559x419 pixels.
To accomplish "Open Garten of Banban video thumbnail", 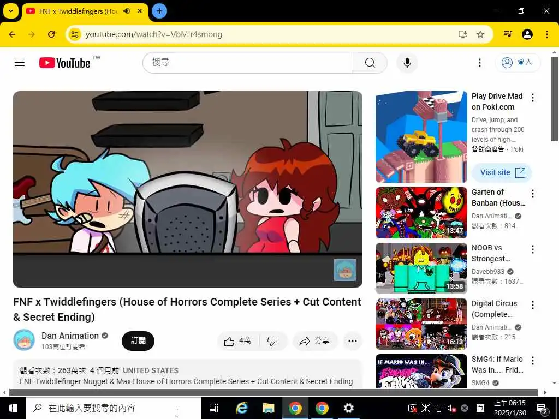I will point(421,213).
